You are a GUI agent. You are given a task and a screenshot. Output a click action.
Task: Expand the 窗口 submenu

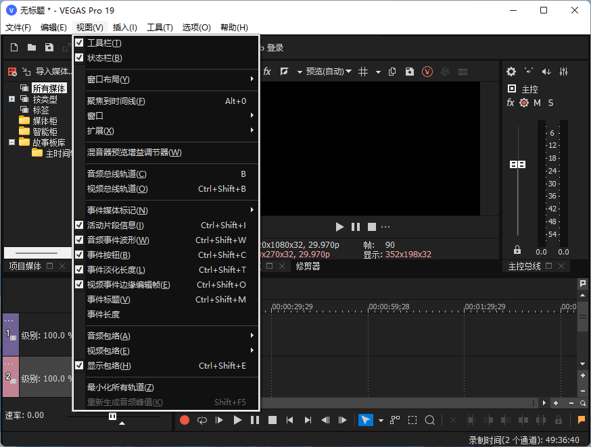(x=166, y=115)
